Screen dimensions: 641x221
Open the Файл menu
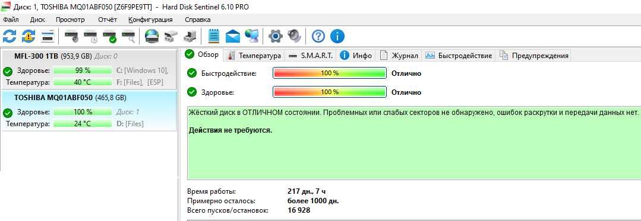[x=11, y=20]
